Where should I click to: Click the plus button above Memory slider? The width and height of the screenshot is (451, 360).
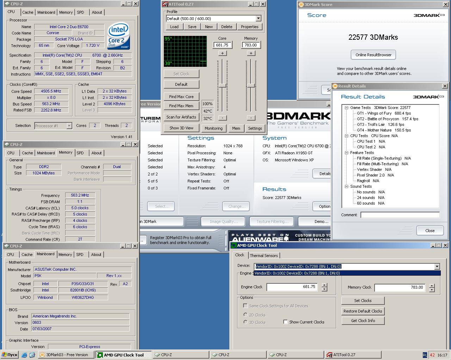click(251, 53)
